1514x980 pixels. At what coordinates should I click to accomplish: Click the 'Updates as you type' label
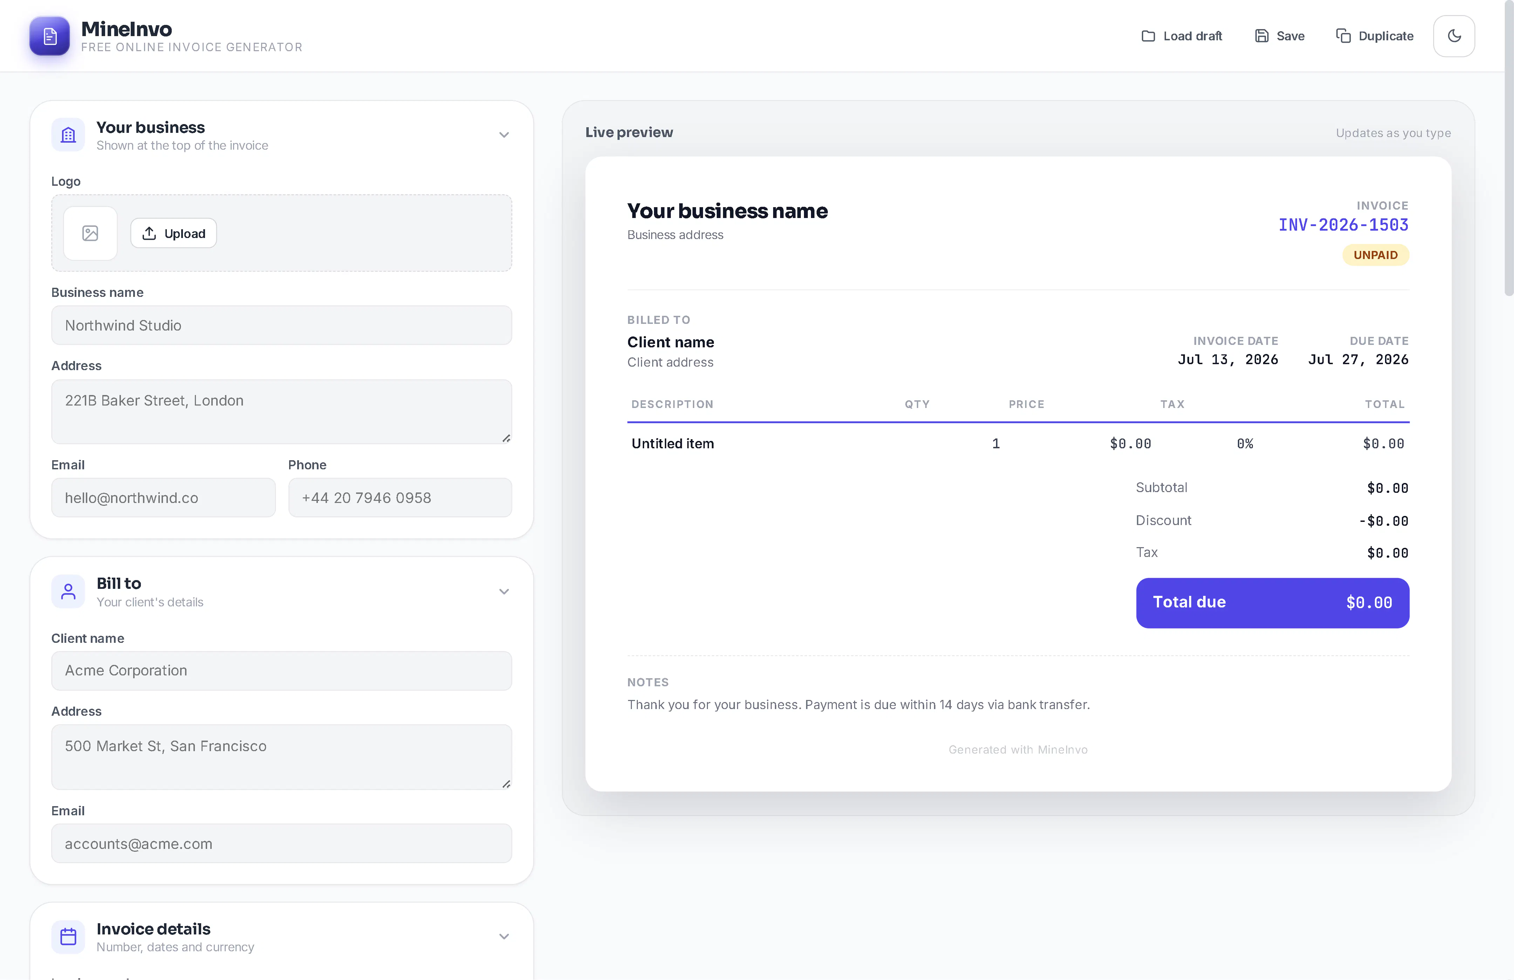pyautogui.click(x=1393, y=133)
